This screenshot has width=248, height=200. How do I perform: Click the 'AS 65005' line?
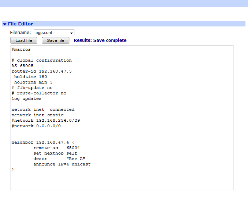point(22,66)
